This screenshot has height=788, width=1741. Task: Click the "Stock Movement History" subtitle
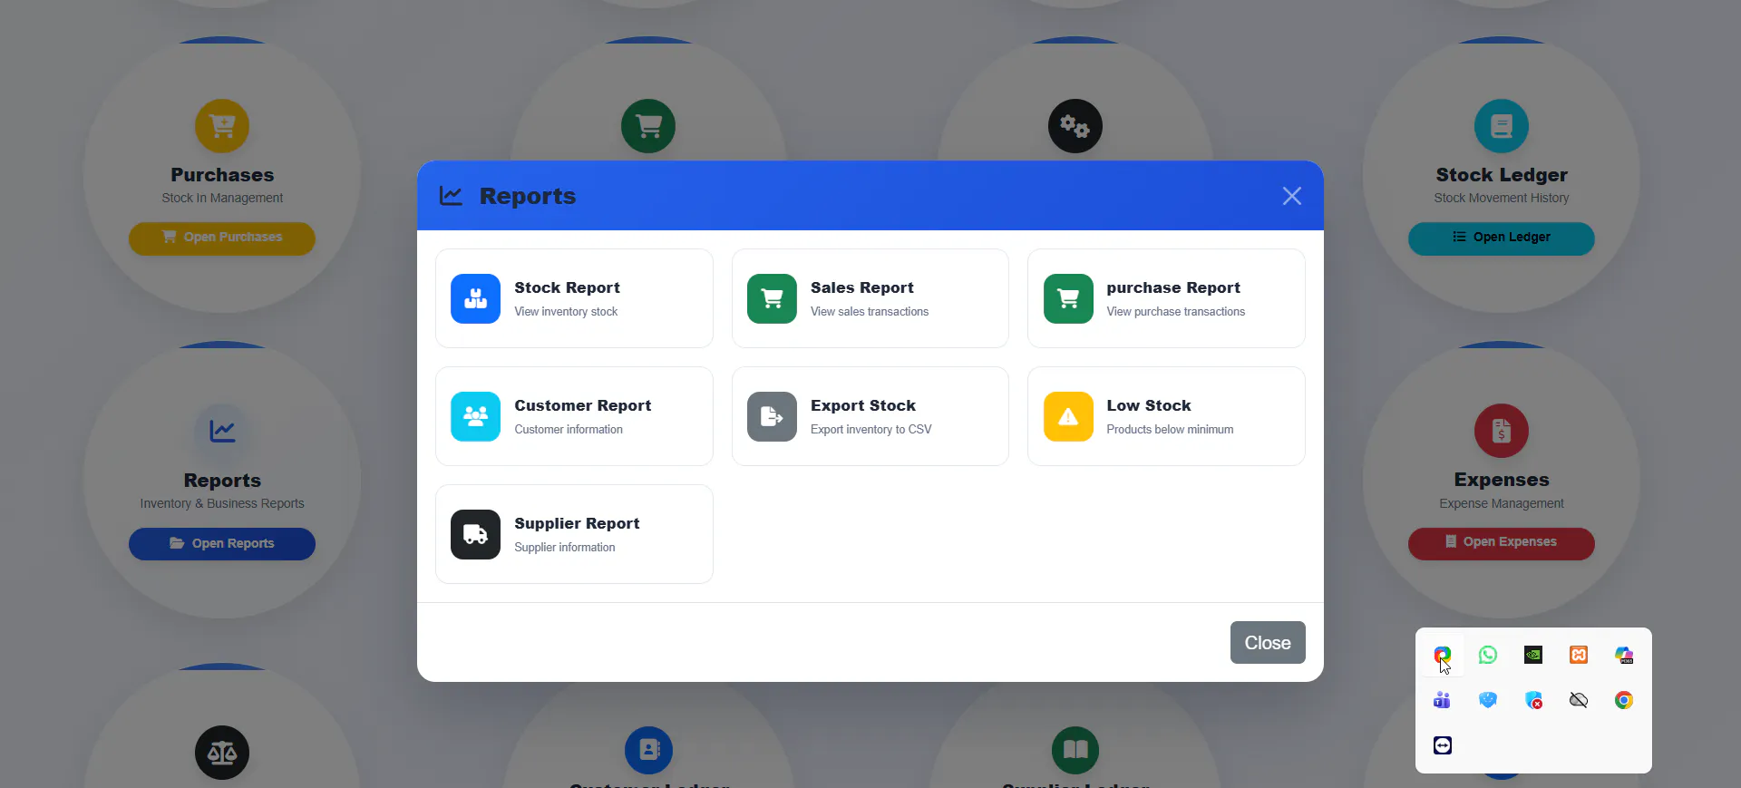click(x=1502, y=198)
